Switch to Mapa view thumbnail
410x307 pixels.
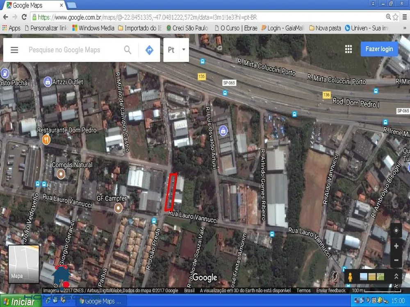click(24, 264)
